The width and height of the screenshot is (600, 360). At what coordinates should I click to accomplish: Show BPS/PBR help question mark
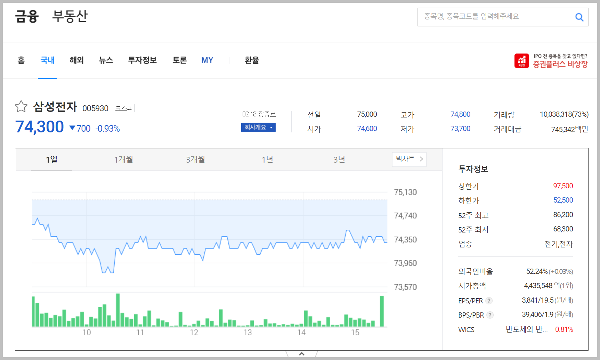click(490, 315)
